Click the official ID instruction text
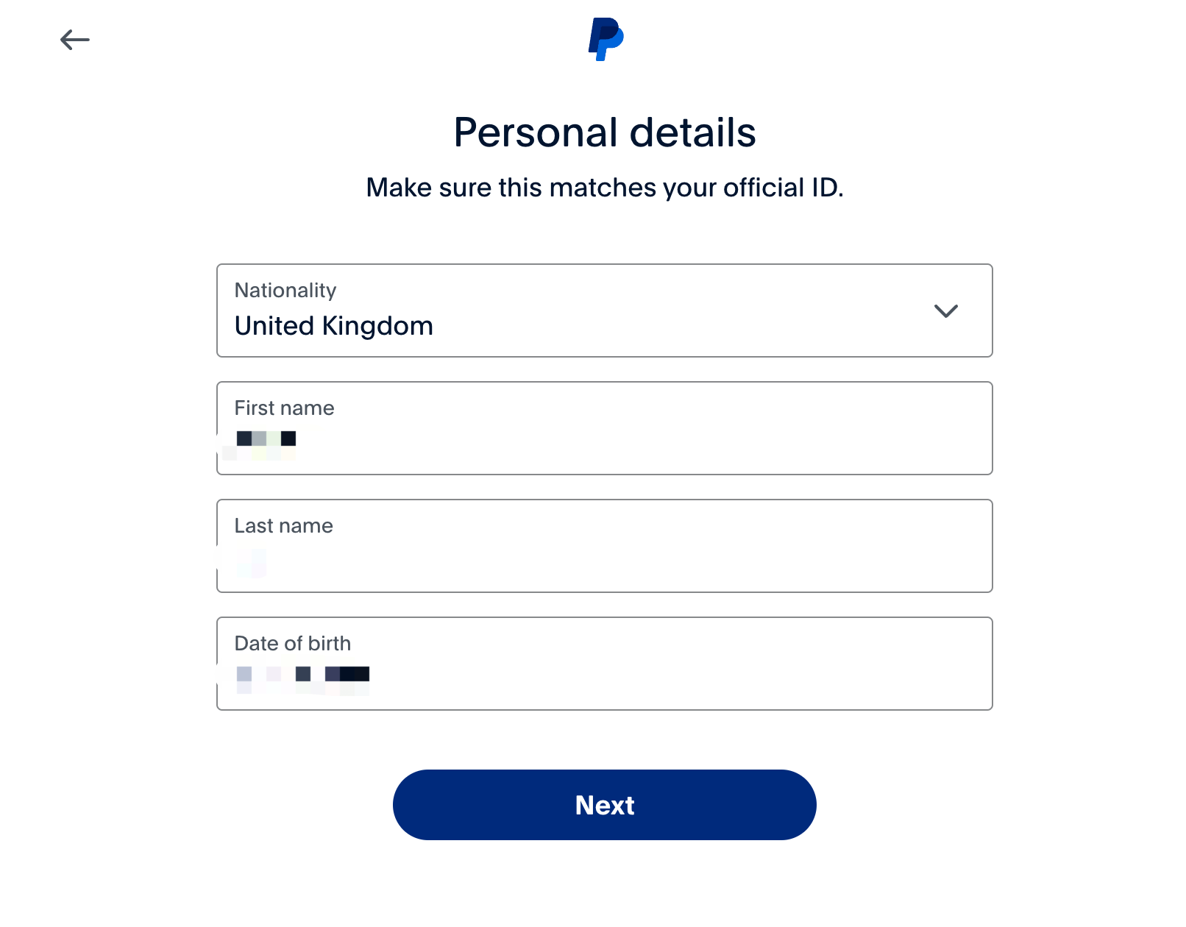Viewport: 1186px width, 927px height. pyautogui.click(x=605, y=188)
